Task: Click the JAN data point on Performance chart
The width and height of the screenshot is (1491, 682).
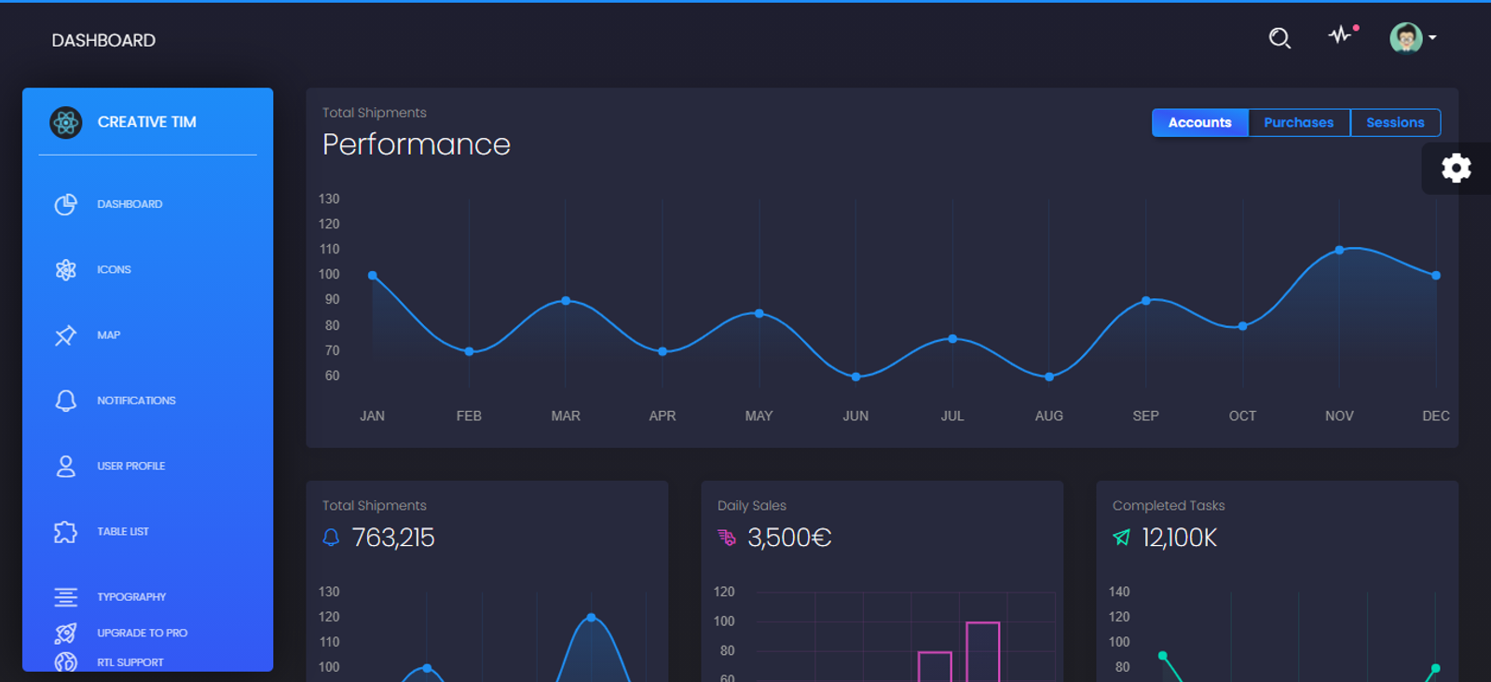Action: [x=373, y=276]
